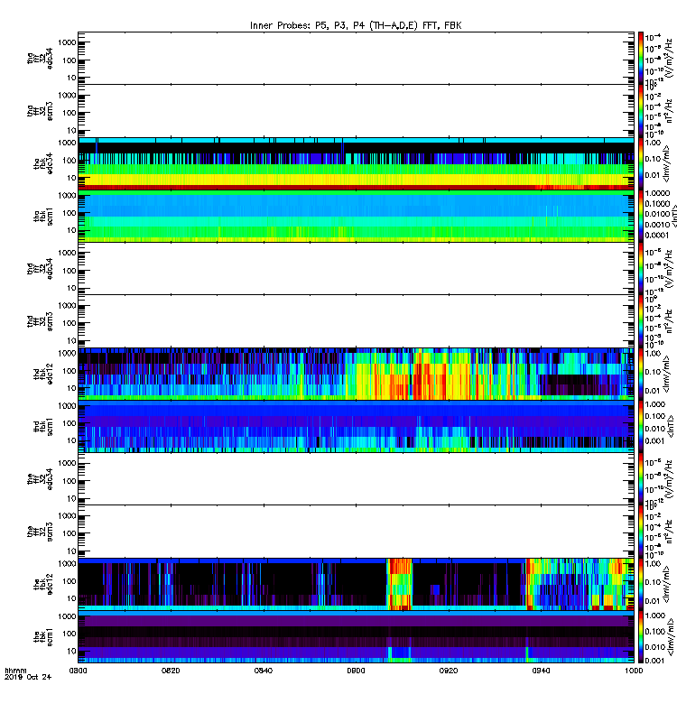The height and width of the screenshot is (722, 677).
Task: Click the color bar of the fbk scm1 panel
Action: pyautogui.click(x=640, y=637)
